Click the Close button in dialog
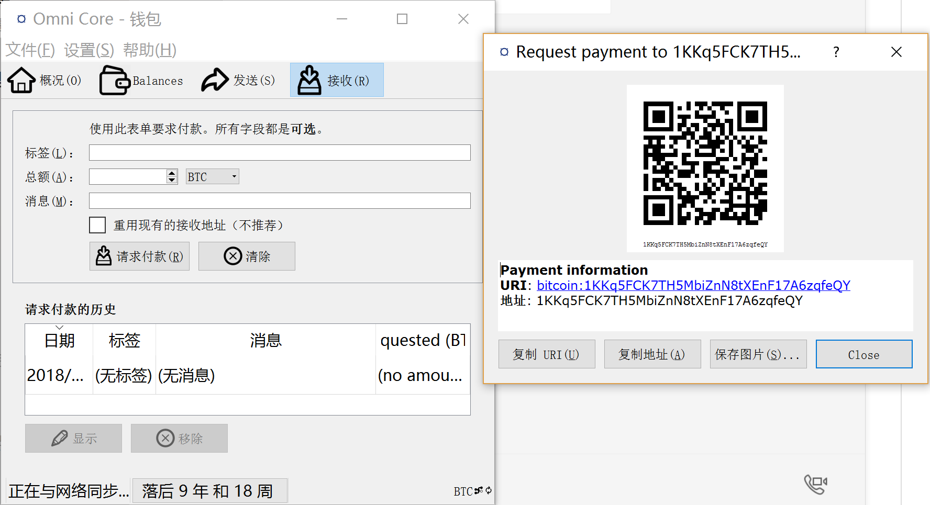 point(864,354)
